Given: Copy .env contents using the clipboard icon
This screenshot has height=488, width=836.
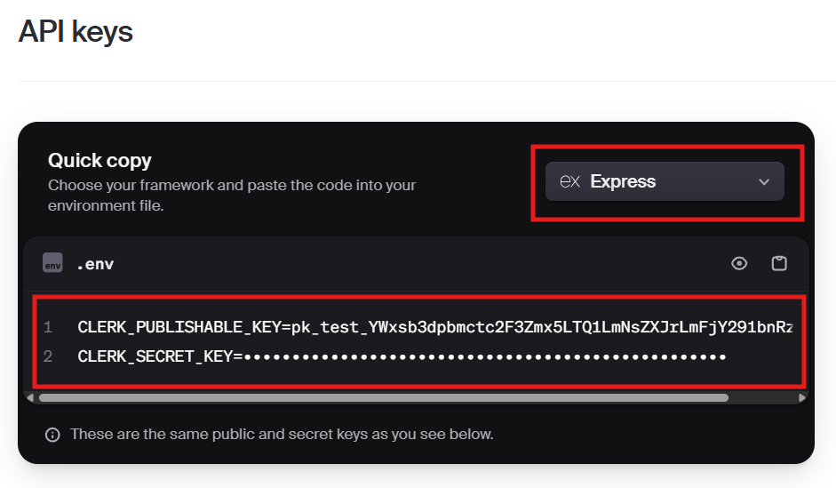Looking at the screenshot, I should pyautogui.click(x=779, y=263).
